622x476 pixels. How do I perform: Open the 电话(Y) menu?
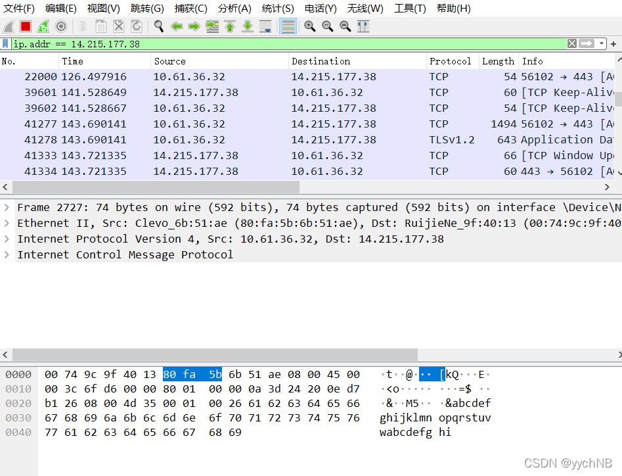321,9
